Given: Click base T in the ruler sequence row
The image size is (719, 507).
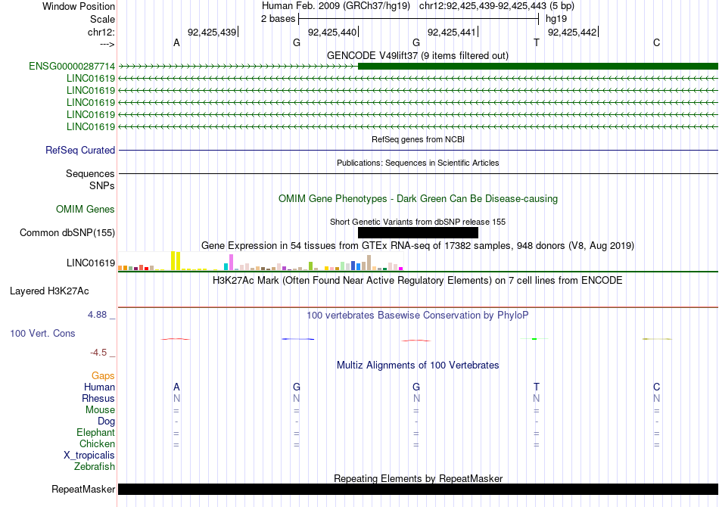Looking at the screenshot, I should [537, 43].
